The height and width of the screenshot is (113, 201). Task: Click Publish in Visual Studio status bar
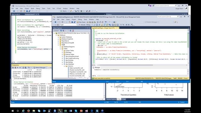coord(182,102)
